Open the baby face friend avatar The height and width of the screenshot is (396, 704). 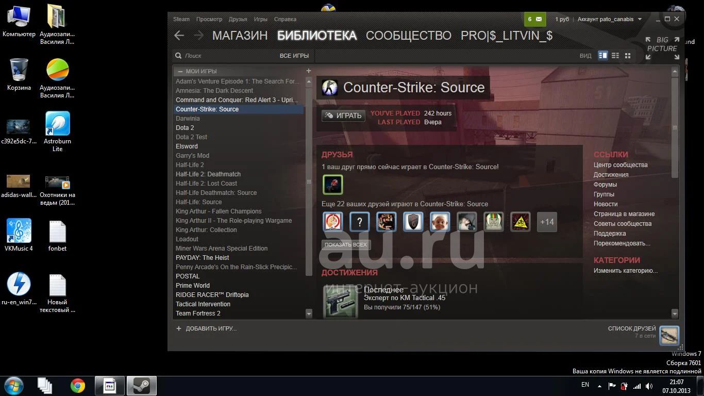coord(440,222)
